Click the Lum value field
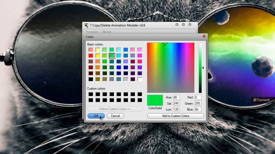Image resolution: width=275 pixels, height=154 pixels. [176, 110]
